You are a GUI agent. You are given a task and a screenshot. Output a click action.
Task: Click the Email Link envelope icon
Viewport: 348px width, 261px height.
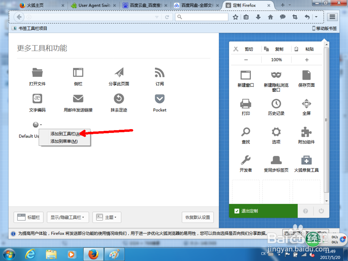[x=78, y=98]
